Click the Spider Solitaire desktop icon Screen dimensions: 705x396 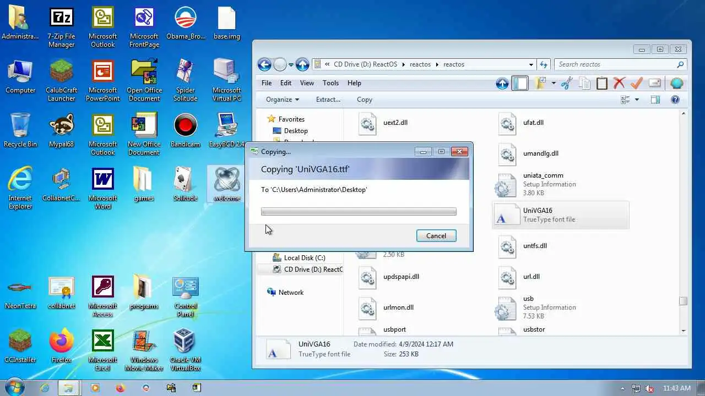tap(186, 81)
